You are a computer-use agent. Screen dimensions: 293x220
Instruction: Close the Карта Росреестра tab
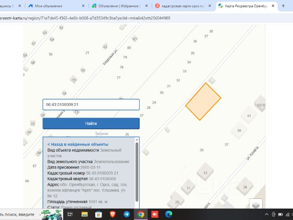[x=273, y=6]
